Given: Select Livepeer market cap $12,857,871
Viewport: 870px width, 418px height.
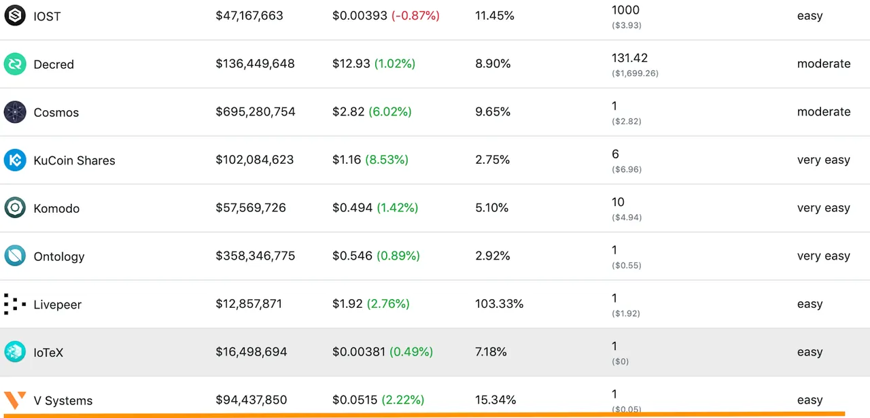Looking at the screenshot, I should 249,304.
